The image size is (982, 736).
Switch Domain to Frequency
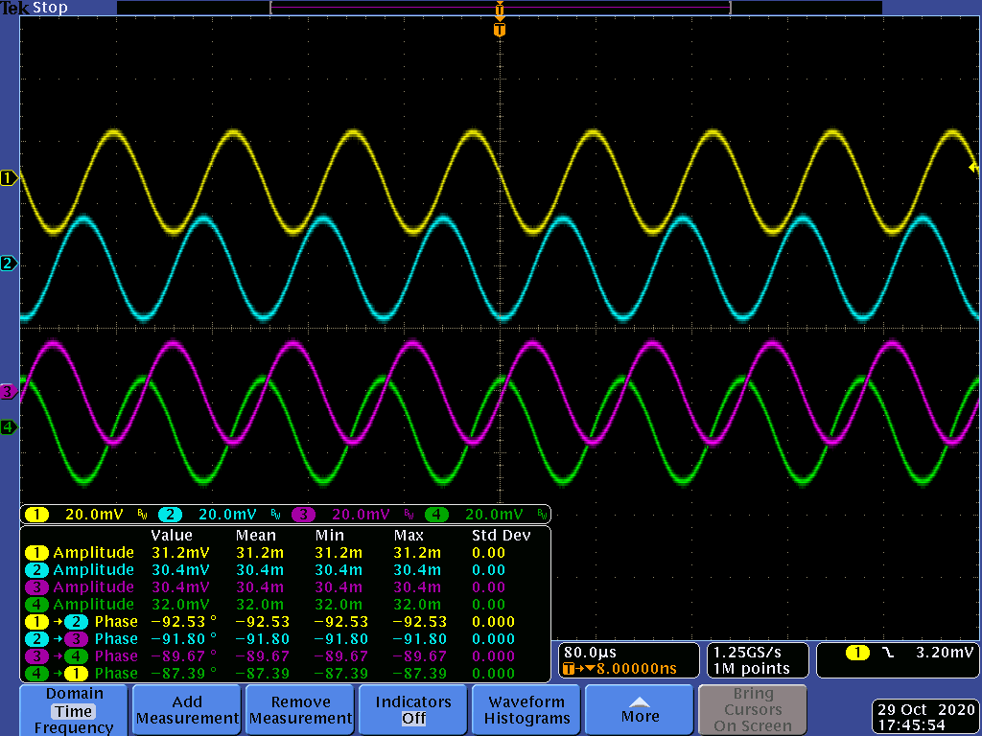[x=74, y=727]
